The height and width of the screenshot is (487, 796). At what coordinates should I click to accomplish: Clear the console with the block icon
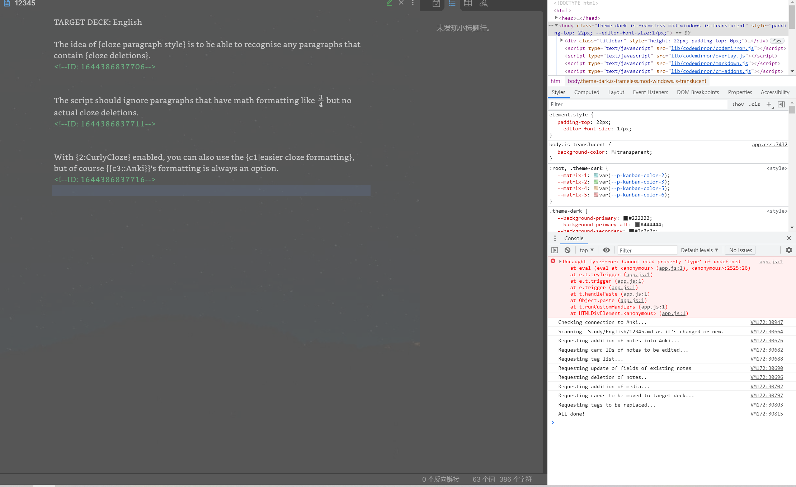point(567,250)
